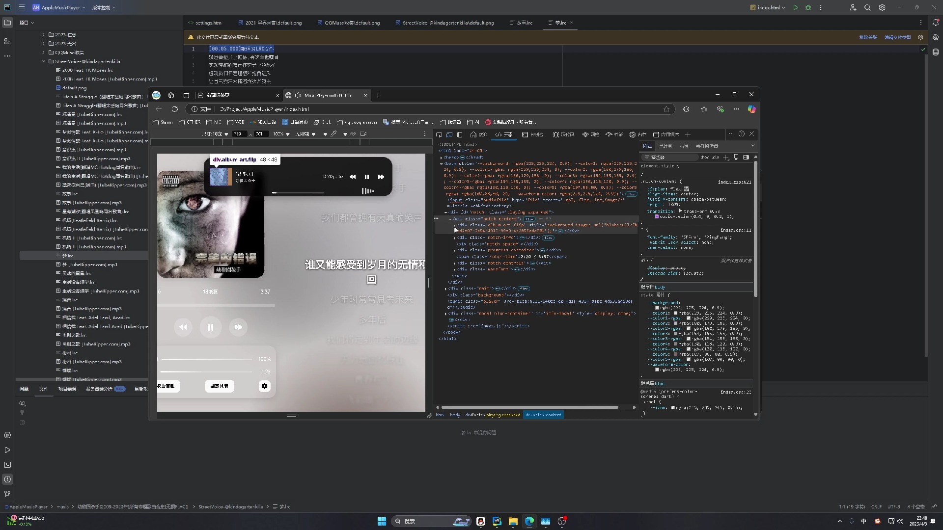Open the 布局 tab in styles pane
Viewport: 943px width, 530px height.
point(684,146)
